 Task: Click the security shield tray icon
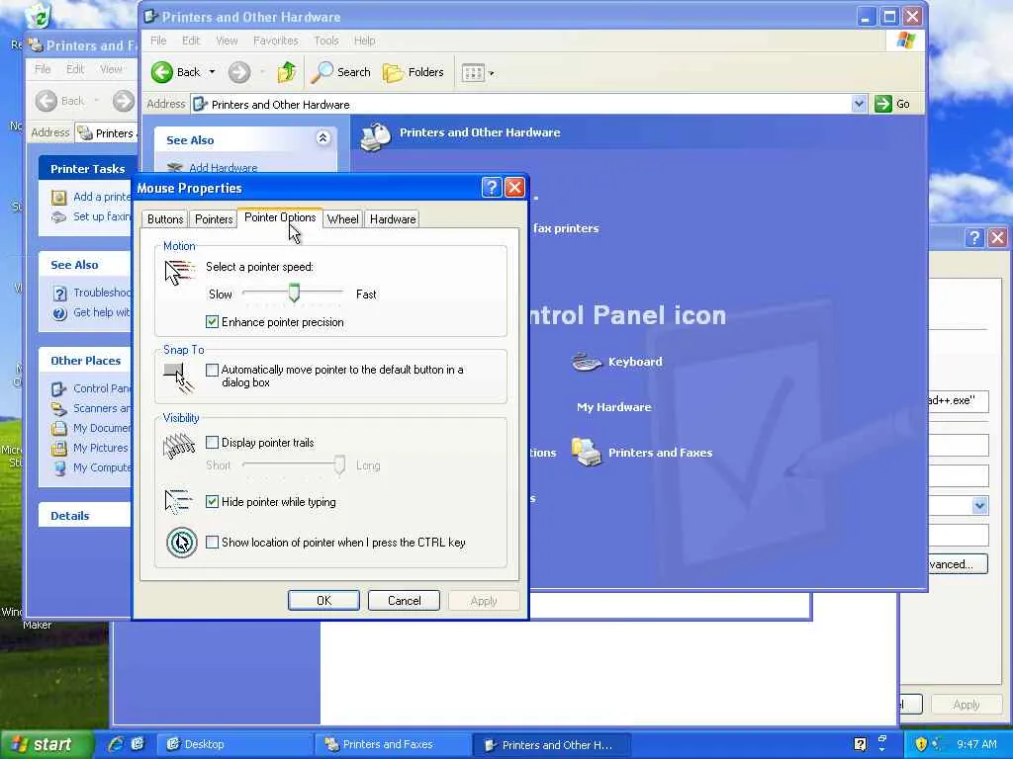[921, 744]
